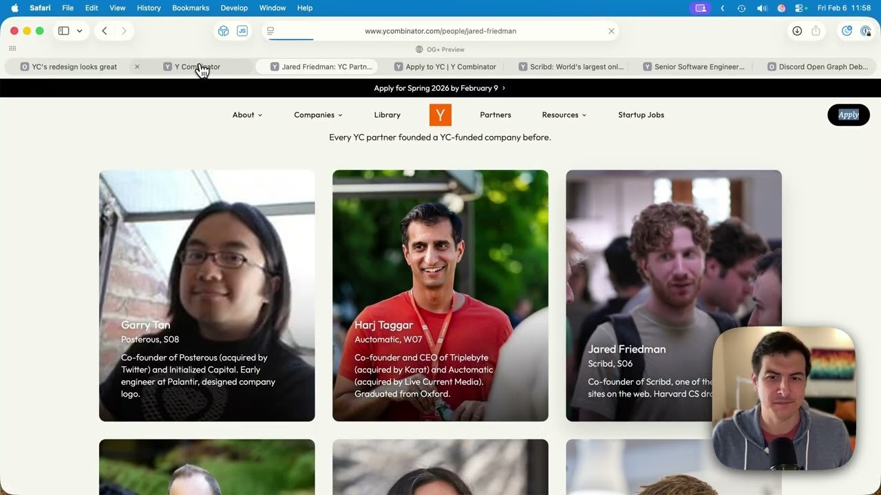The image size is (881, 495).
Task: Click the Share icon in Safari's toolbar
Action: [816, 31]
